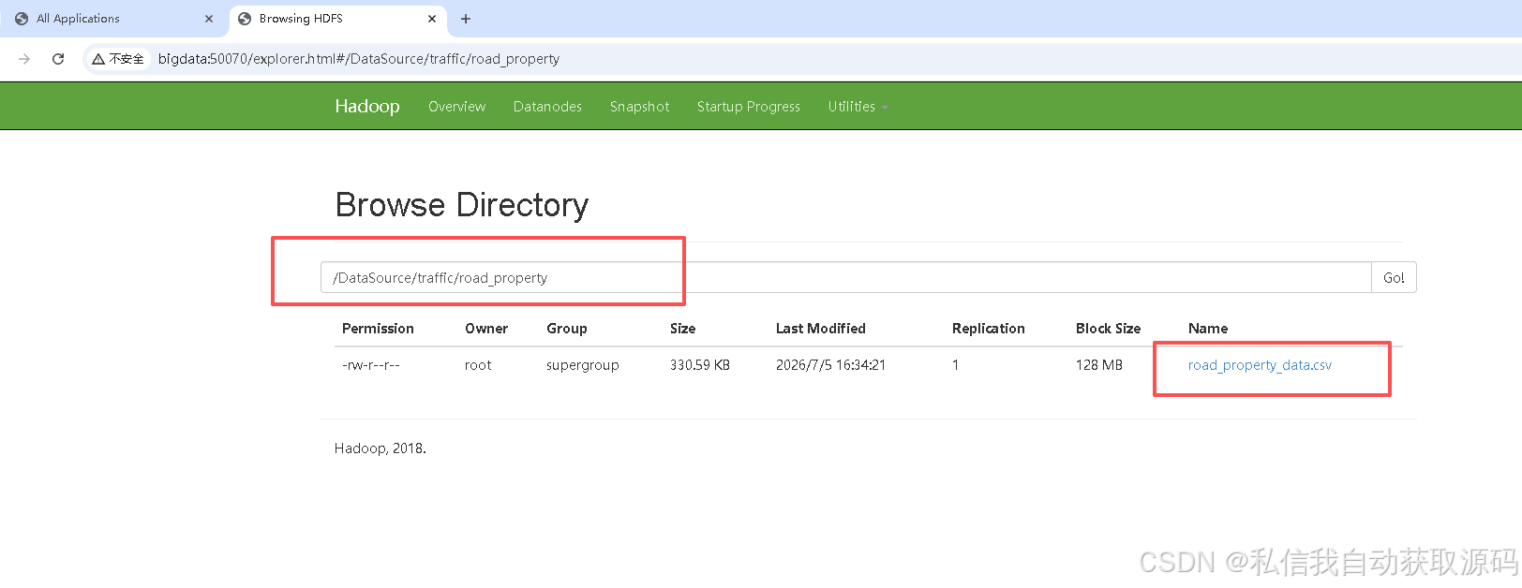
Task: Click the Size column header
Action: pos(683,329)
